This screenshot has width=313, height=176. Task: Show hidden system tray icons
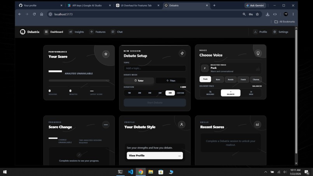(x=266, y=172)
